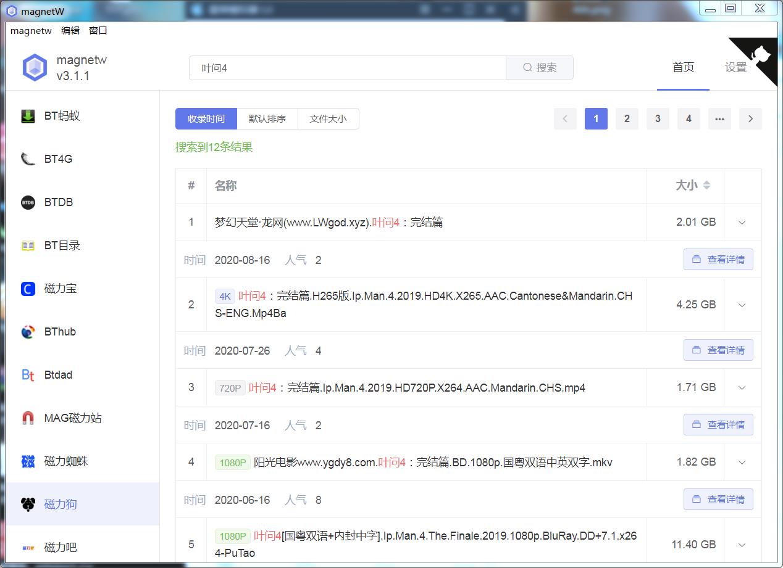Expand the 11.40 GB result row
The width and height of the screenshot is (783, 568).
[x=742, y=545]
